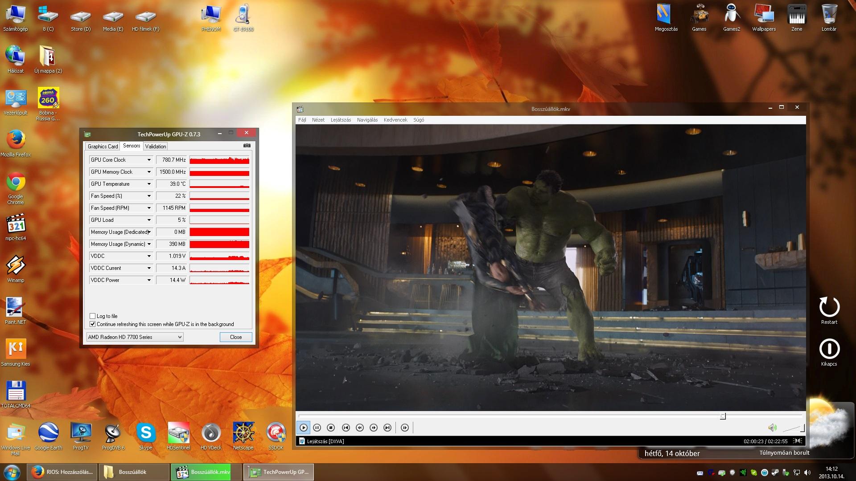This screenshot has height=481, width=856.
Task: Open Samsung Kies desktop icon
Action: tap(16, 353)
